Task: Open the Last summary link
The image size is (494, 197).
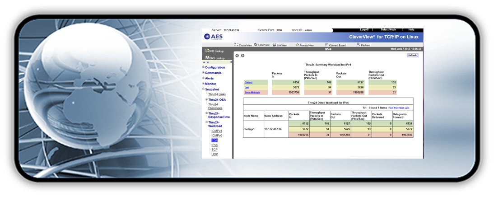Action: point(247,87)
